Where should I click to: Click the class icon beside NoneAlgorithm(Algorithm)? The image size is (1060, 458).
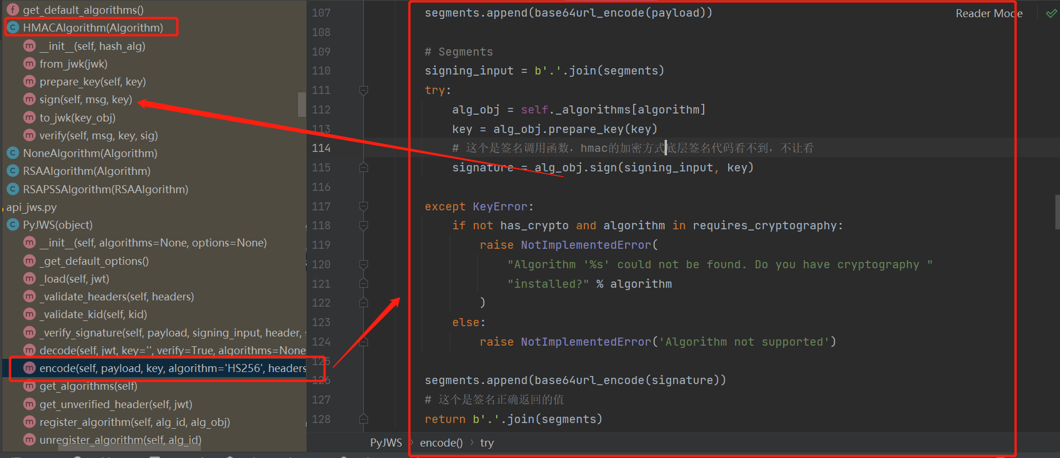click(13, 153)
